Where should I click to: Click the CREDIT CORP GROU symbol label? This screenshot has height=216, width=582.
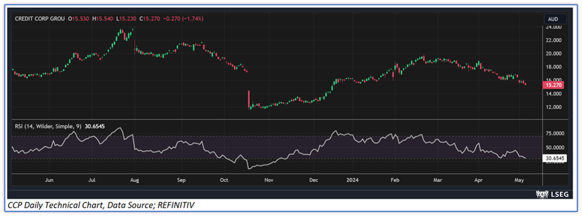coord(40,18)
